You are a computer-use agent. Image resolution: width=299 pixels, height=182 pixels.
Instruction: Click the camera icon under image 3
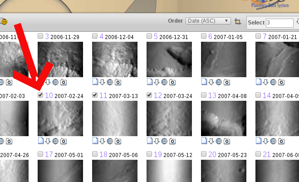(64, 82)
